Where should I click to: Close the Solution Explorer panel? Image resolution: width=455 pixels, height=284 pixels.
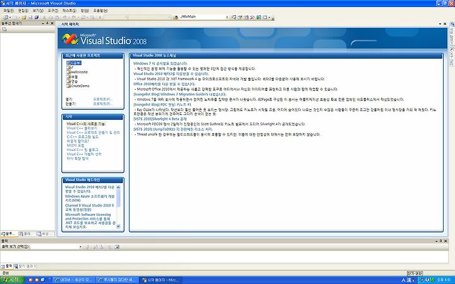[52, 23]
